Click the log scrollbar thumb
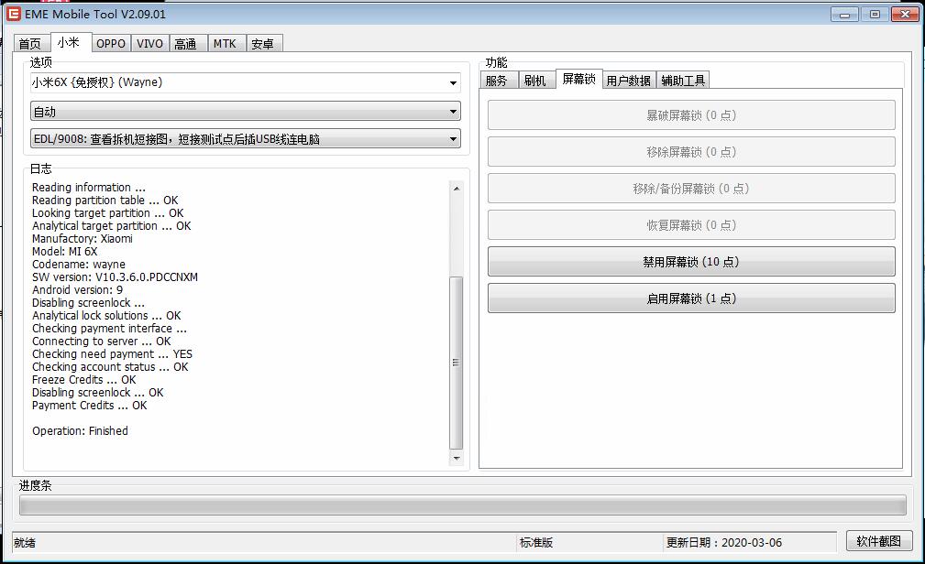The height and width of the screenshot is (564, 925). click(456, 363)
